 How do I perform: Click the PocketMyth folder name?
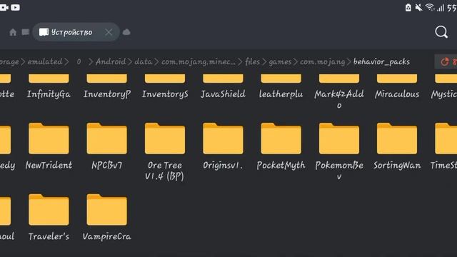(281, 165)
